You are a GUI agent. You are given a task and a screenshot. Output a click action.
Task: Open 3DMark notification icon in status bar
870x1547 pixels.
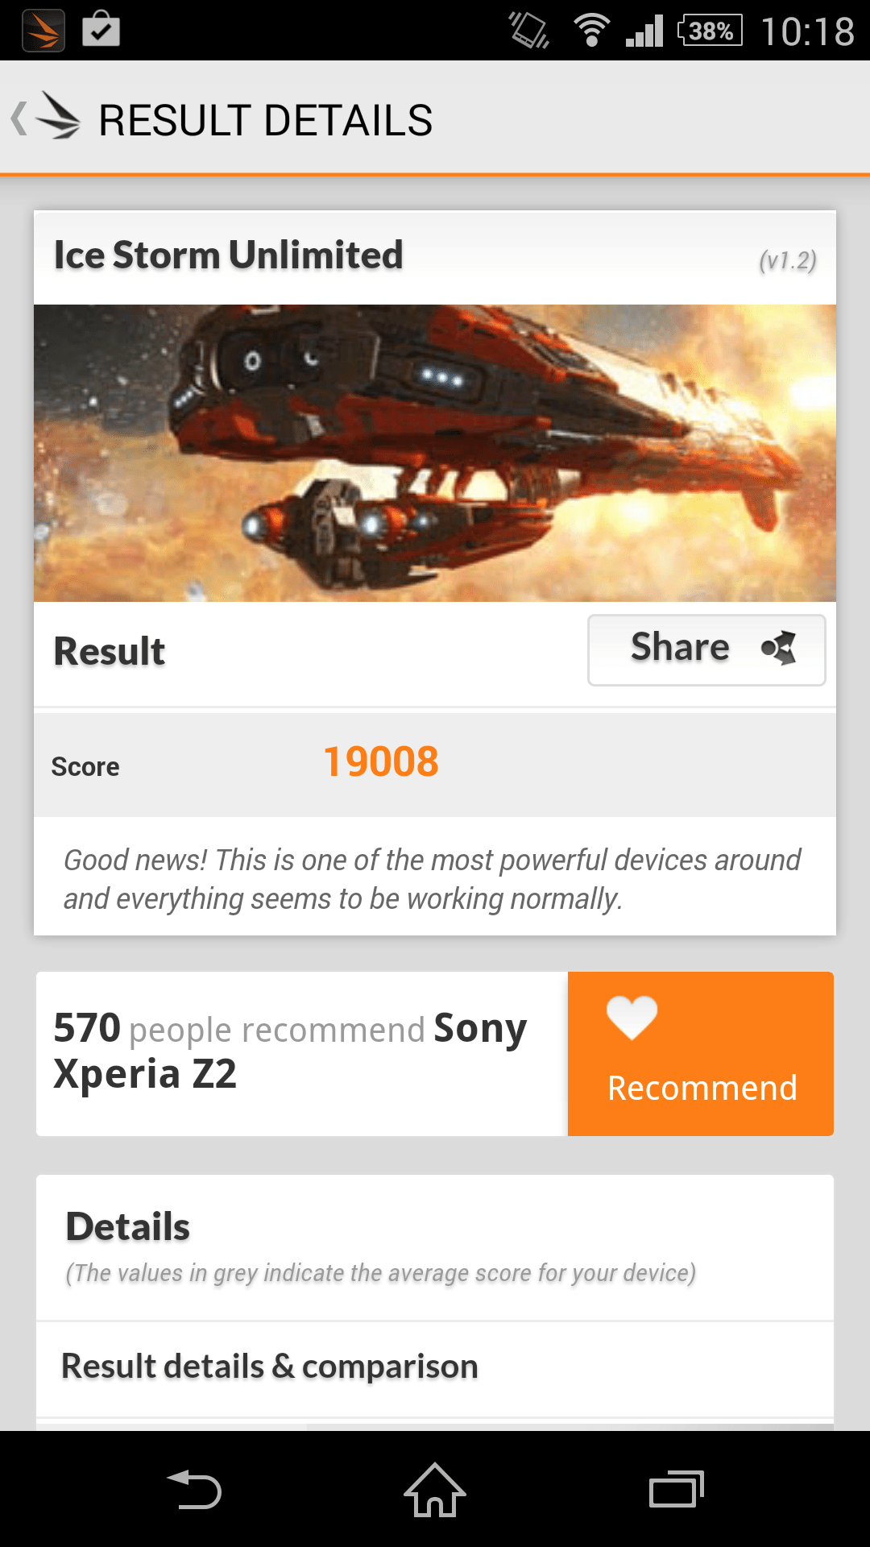[x=43, y=31]
